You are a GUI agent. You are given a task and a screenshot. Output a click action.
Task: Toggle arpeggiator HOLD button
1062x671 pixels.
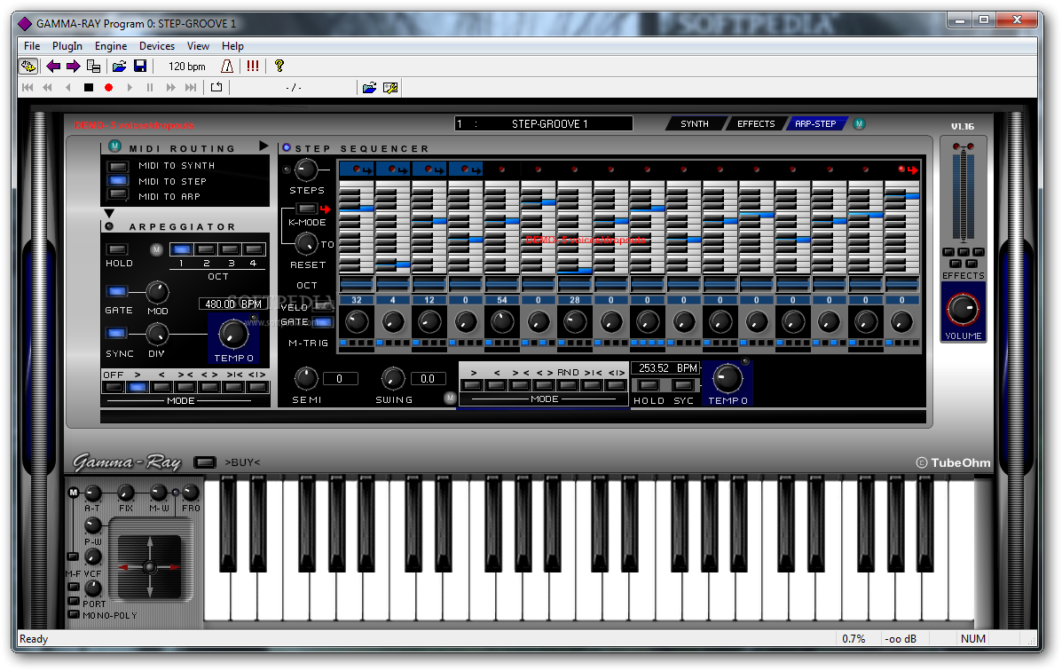117,249
